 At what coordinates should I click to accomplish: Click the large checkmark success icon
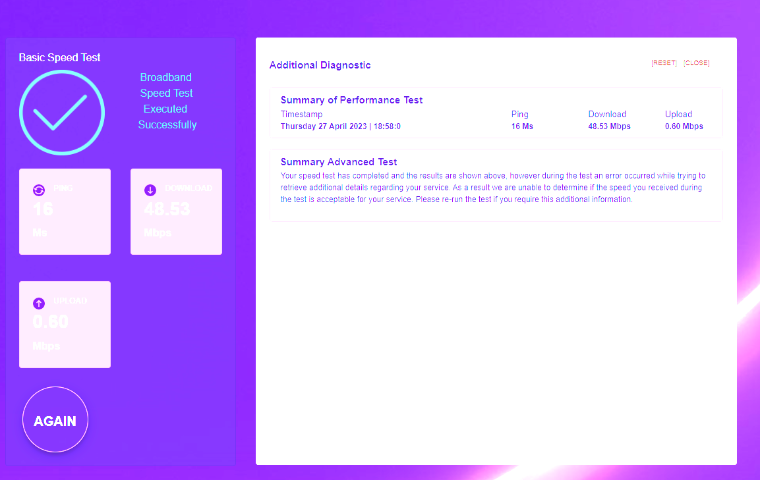coord(62,113)
